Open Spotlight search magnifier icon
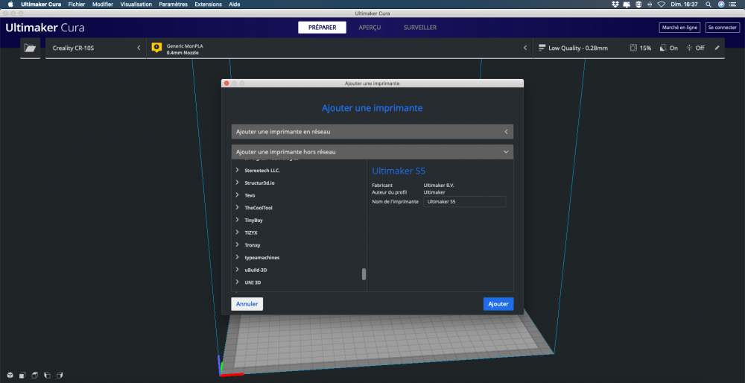 [708, 4]
